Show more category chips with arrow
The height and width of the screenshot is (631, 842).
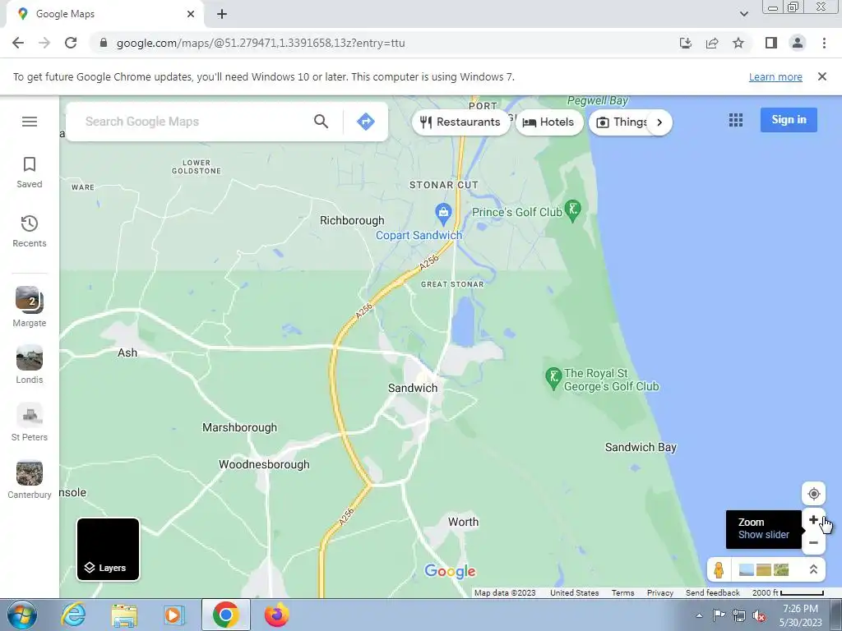659,122
